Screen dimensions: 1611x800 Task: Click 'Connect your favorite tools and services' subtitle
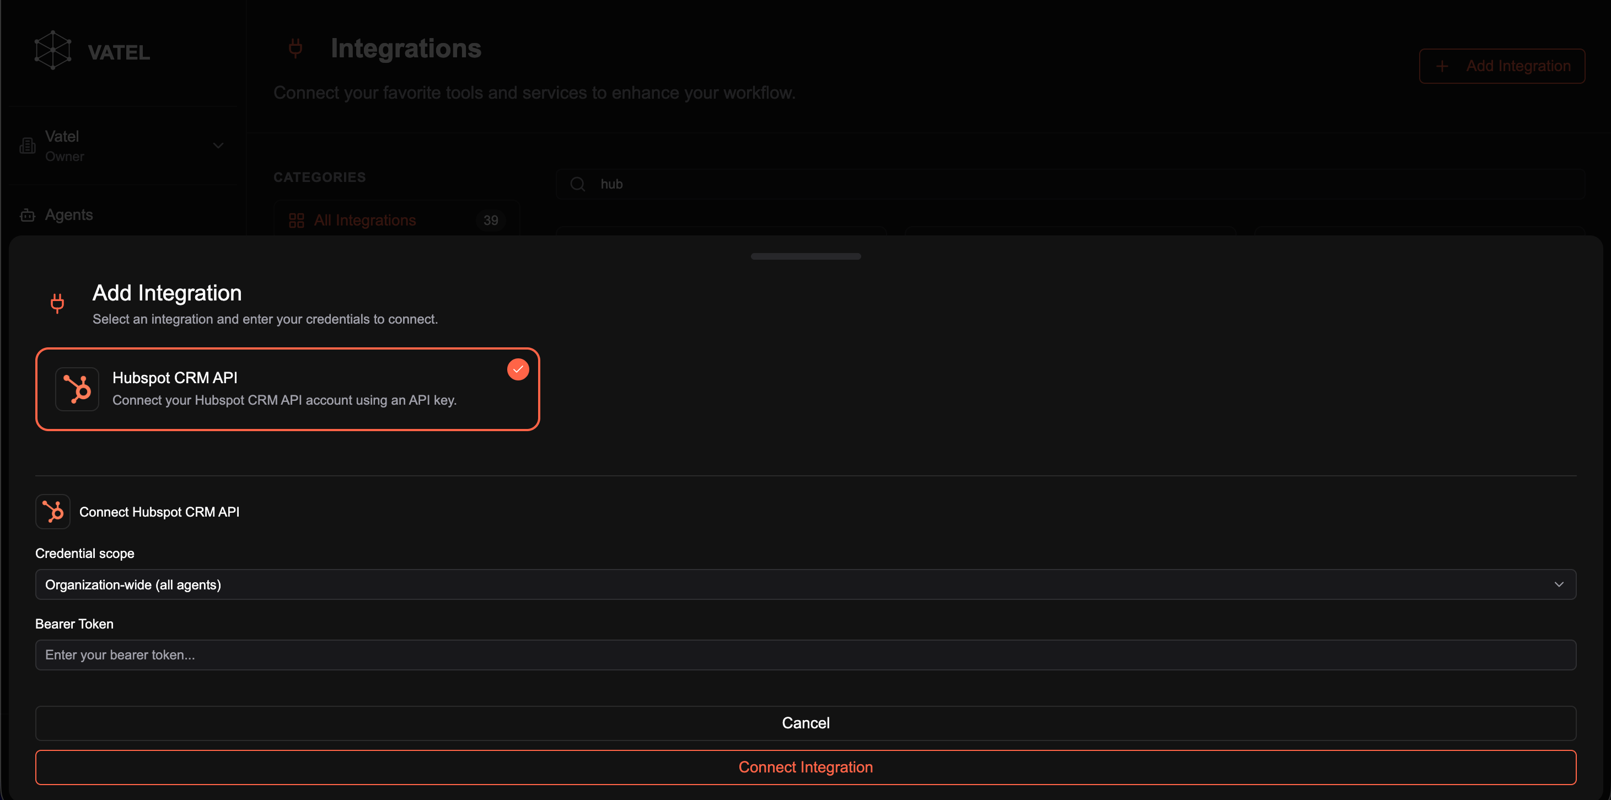pyautogui.click(x=534, y=93)
